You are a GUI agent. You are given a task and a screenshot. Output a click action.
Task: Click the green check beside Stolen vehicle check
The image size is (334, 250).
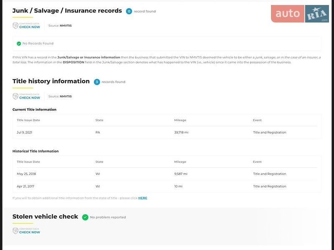(85, 217)
